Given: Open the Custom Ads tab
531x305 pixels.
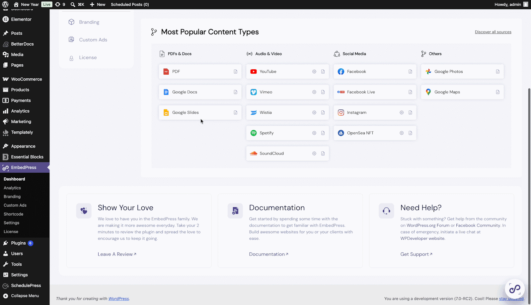Looking at the screenshot, I should [x=93, y=40].
